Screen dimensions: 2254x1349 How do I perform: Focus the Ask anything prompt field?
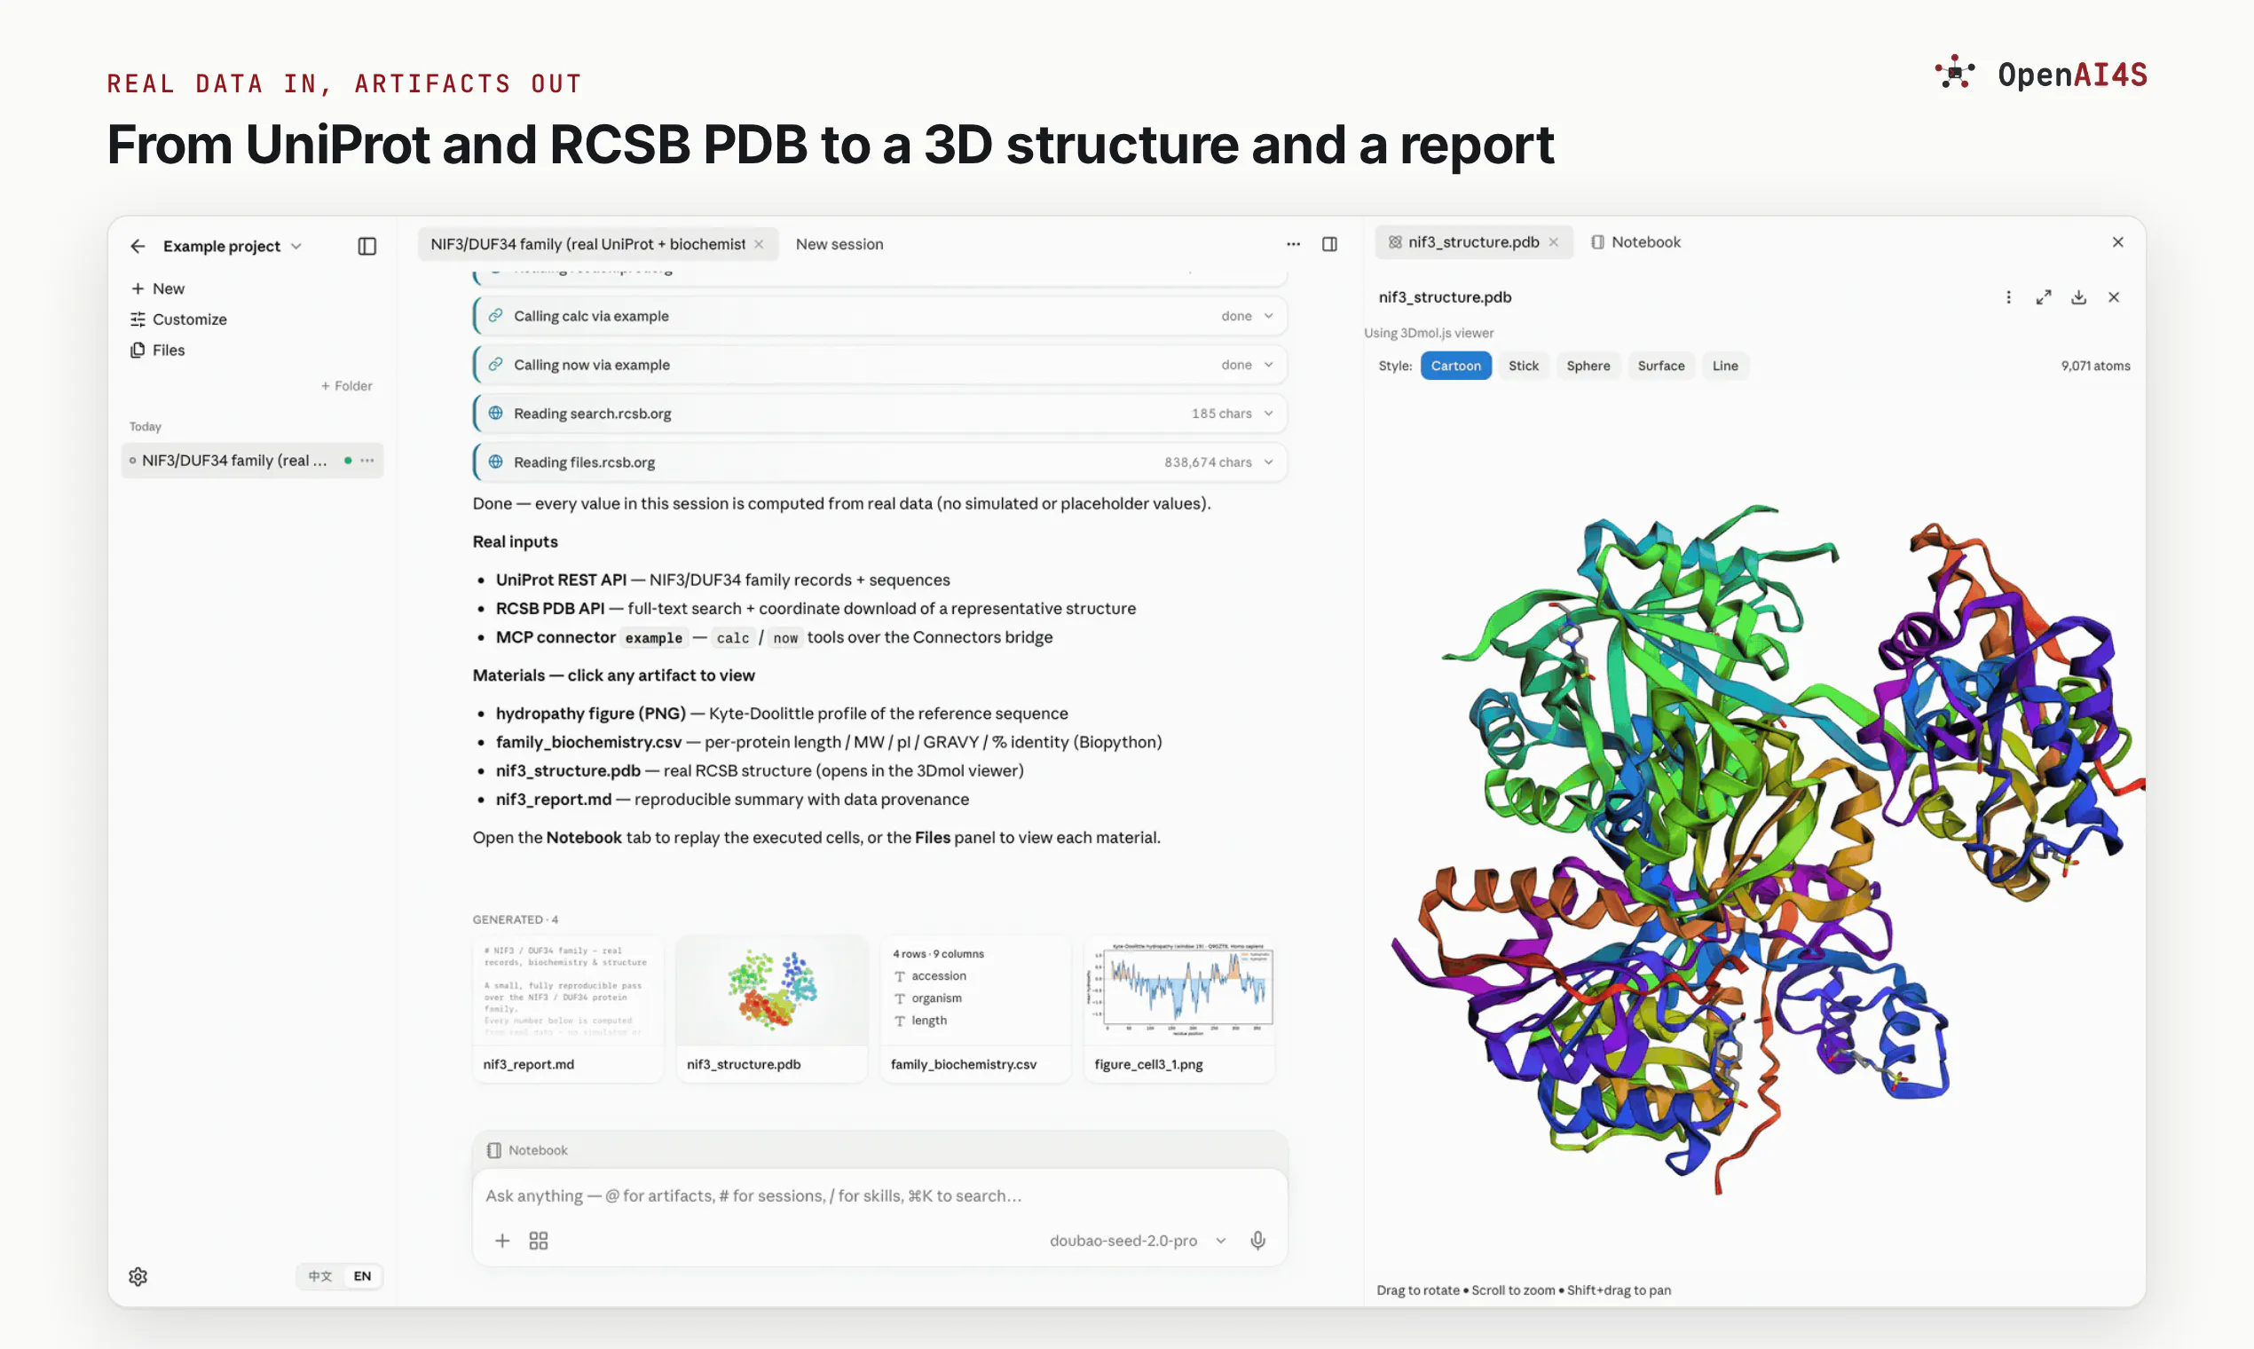[x=879, y=1195]
